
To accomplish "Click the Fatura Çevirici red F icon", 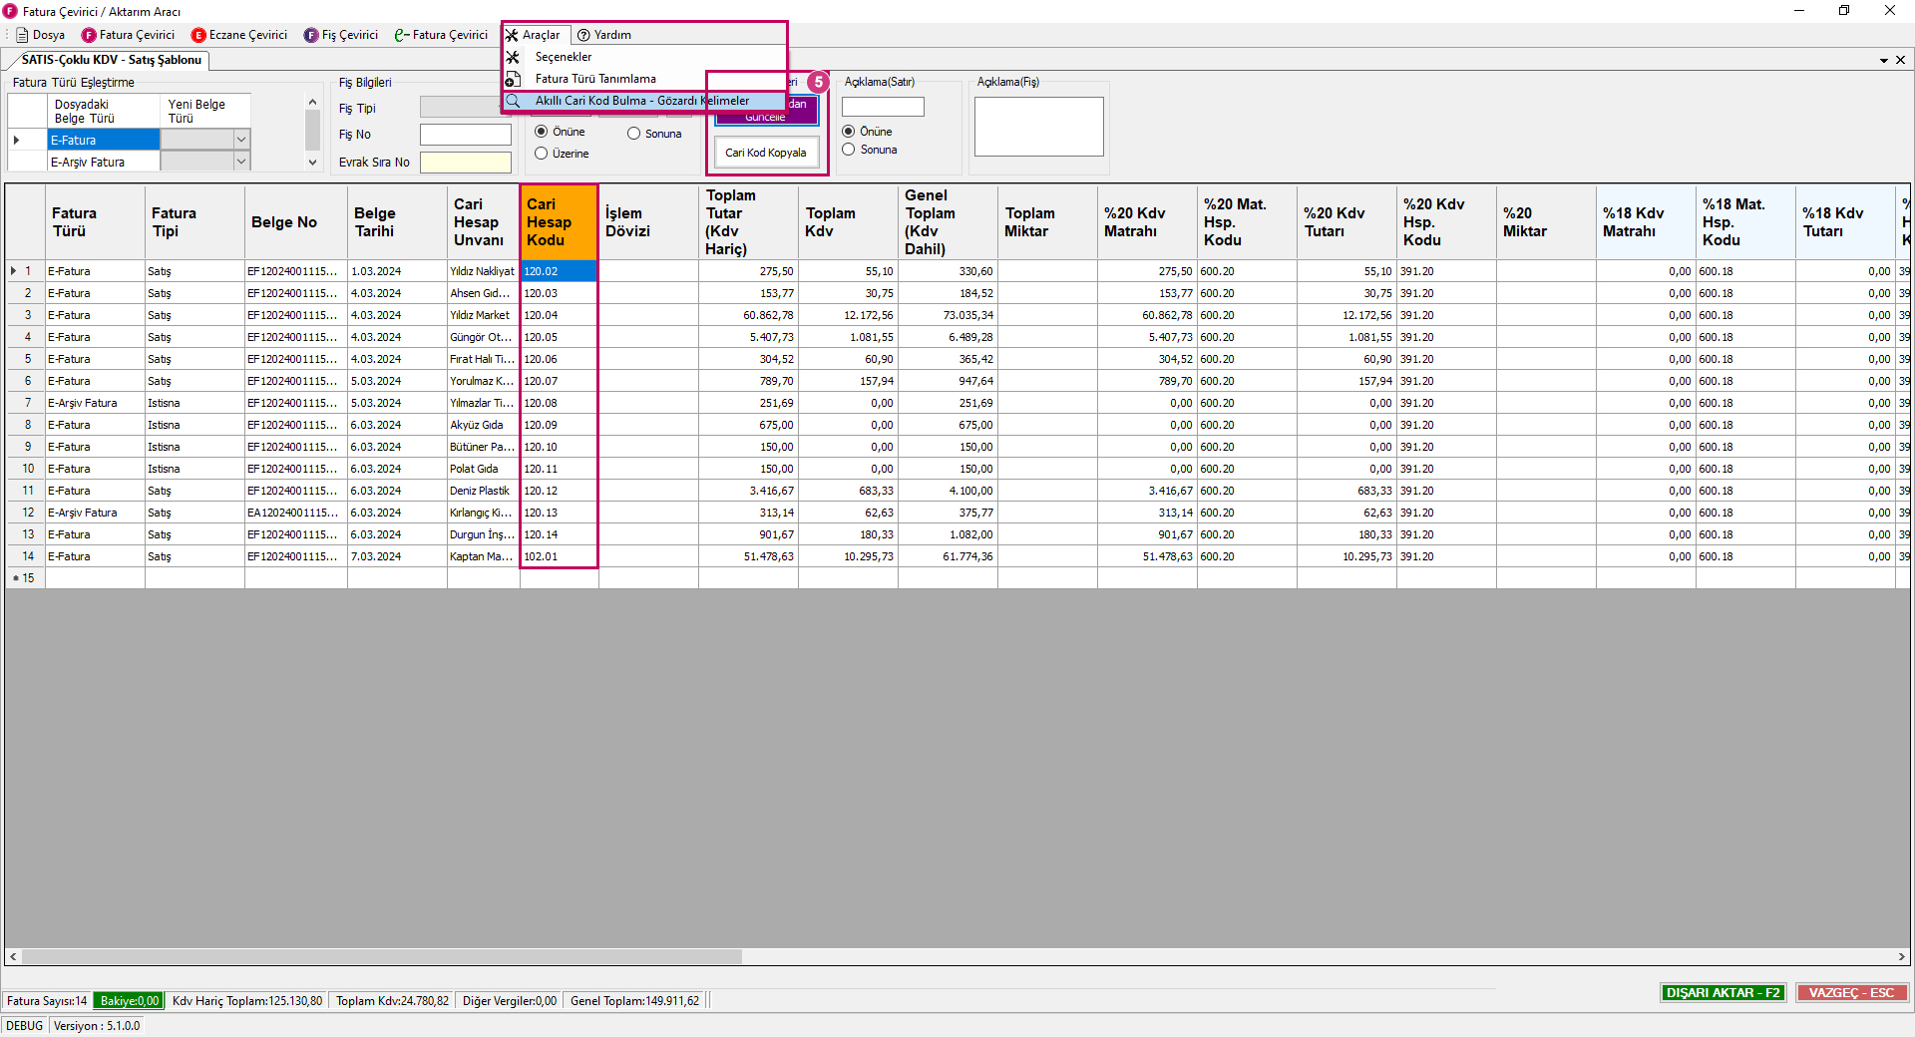I will [89, 35].
